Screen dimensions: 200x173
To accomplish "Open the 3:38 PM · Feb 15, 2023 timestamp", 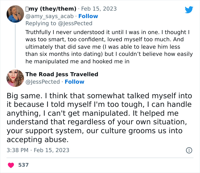I will coord(38,150).
